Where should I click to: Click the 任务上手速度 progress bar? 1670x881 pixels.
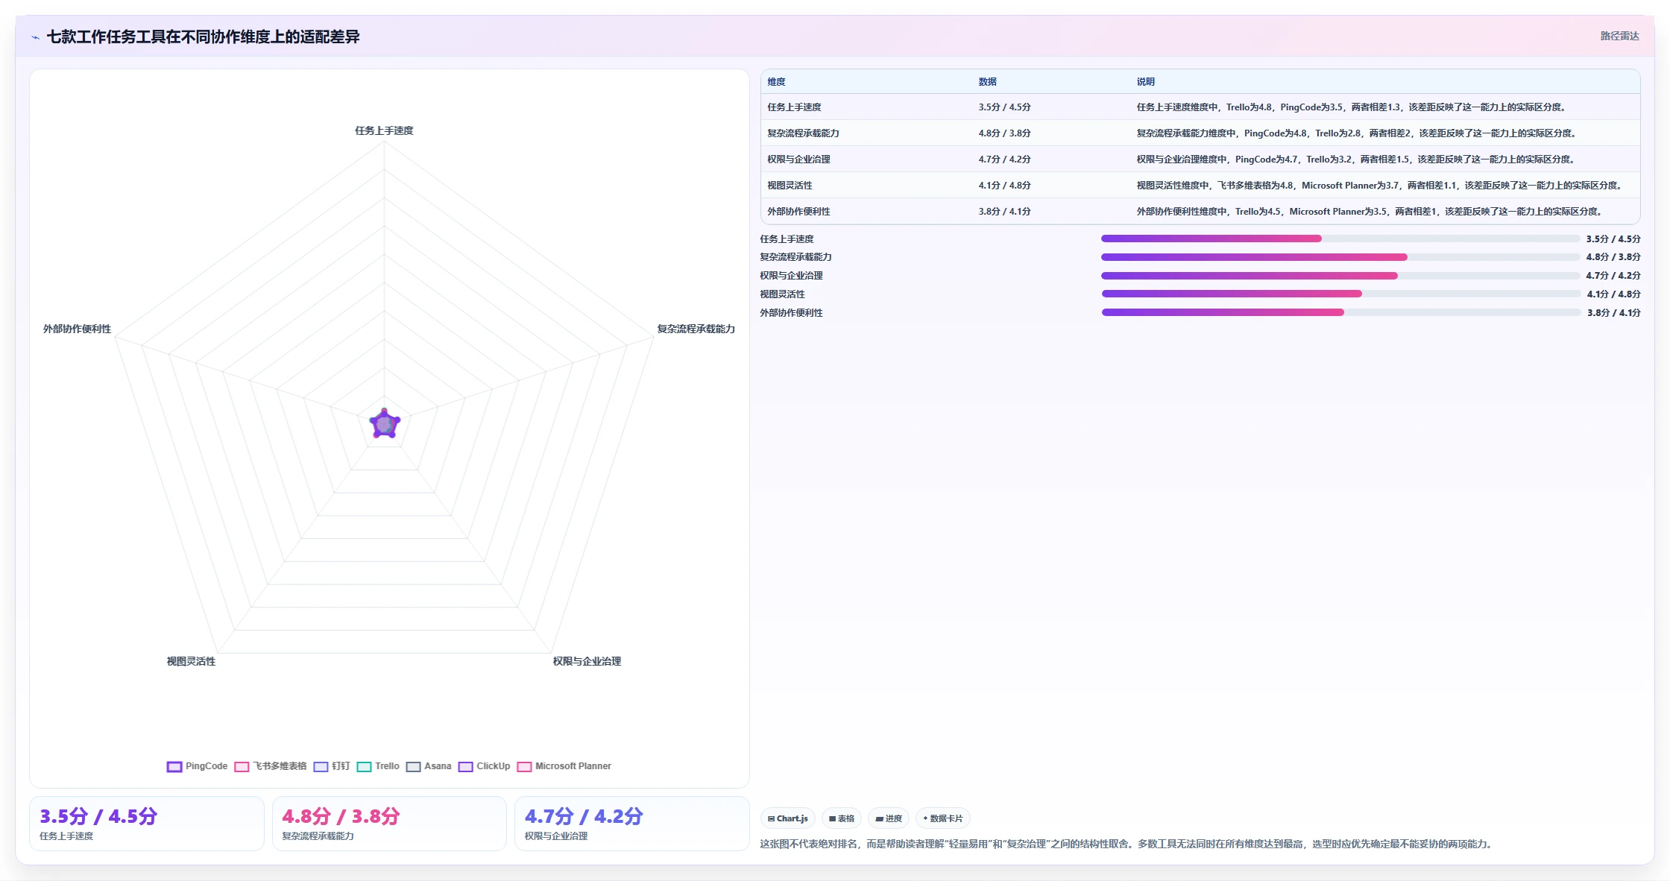(1340, 239)
